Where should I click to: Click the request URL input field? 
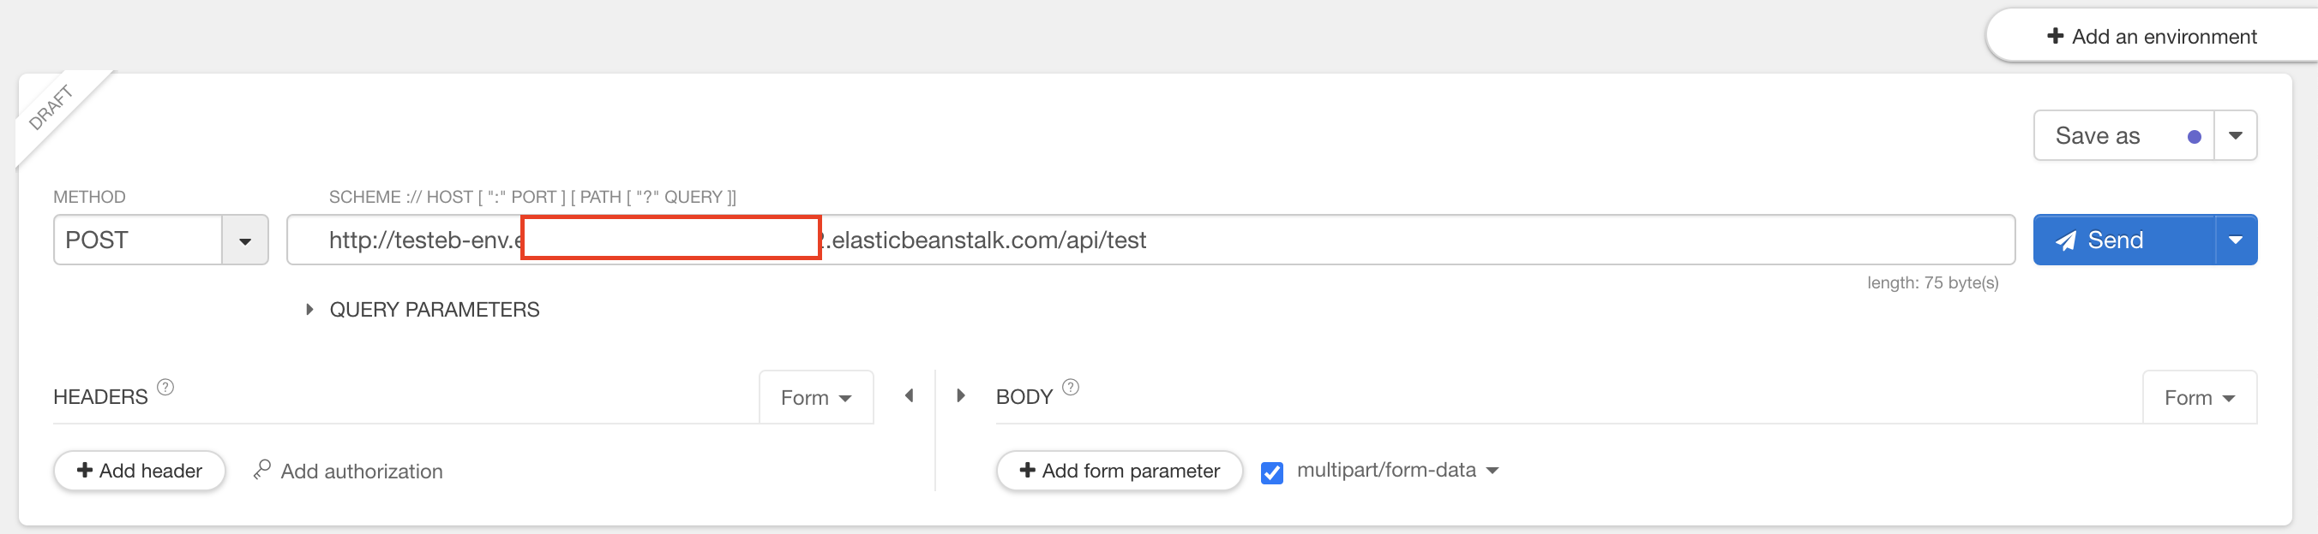(x=1151, y=240)
